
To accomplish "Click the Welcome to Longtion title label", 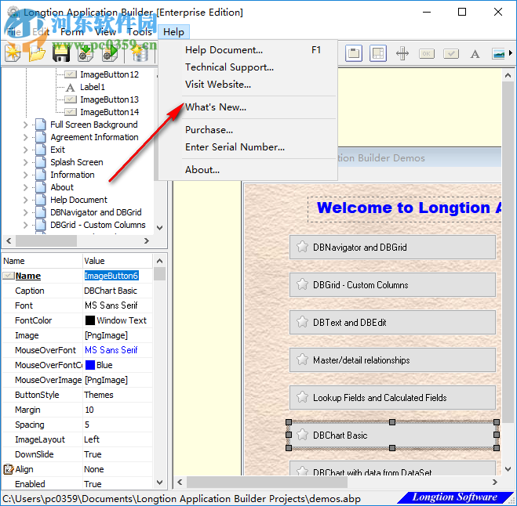I will (405, 209).
